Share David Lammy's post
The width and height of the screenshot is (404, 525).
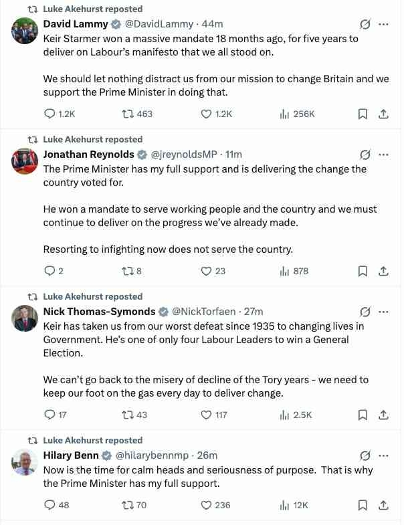coord(384,114)
